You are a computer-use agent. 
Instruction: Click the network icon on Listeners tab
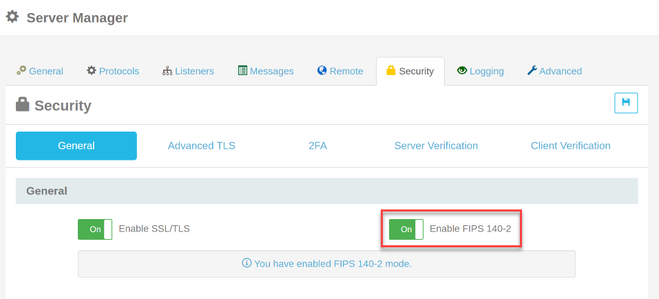(167, 71)
